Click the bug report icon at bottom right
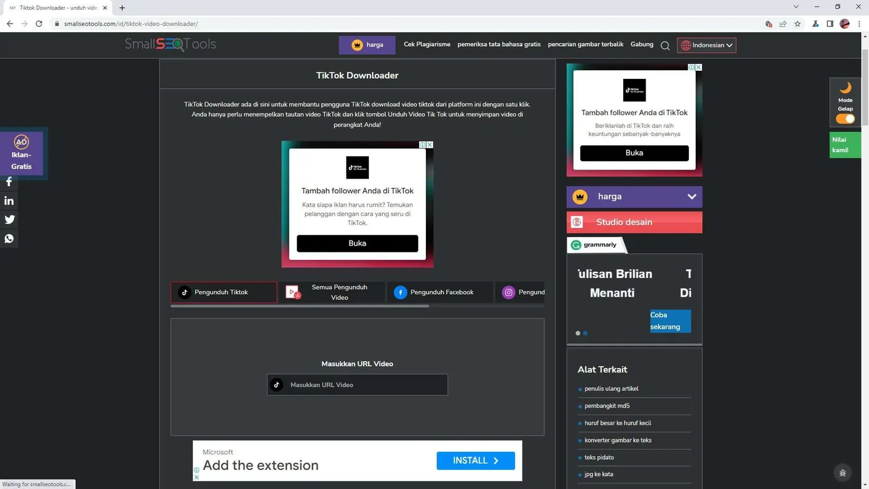Image resolution: width=869 pixels, height=489 pixels. click(x=842, y=473)
